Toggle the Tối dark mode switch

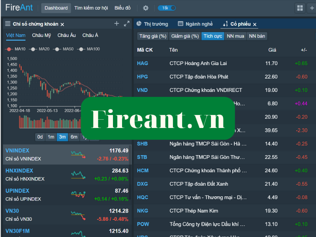coord(167,8)
